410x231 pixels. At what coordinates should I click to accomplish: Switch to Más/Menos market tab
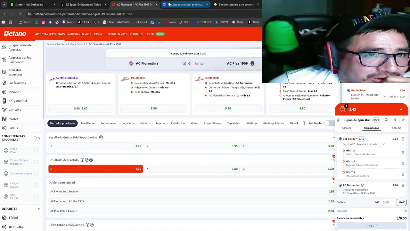click(88, 123)
